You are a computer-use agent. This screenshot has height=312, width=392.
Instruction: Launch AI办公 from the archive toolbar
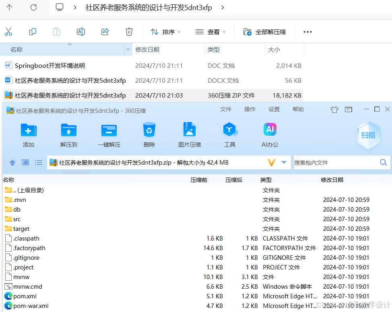tap(270, 135)
